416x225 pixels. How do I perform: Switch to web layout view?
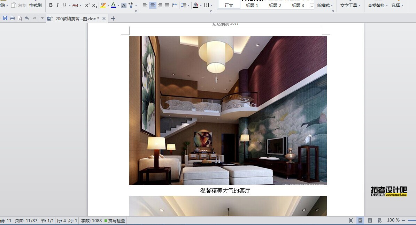(379, 220)
